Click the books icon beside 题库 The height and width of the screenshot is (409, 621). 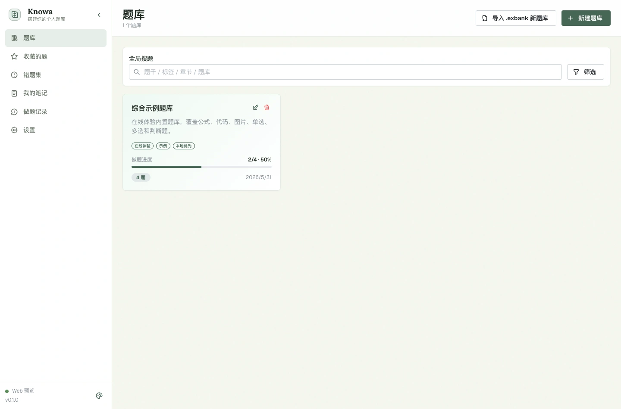tap(14, 38)
